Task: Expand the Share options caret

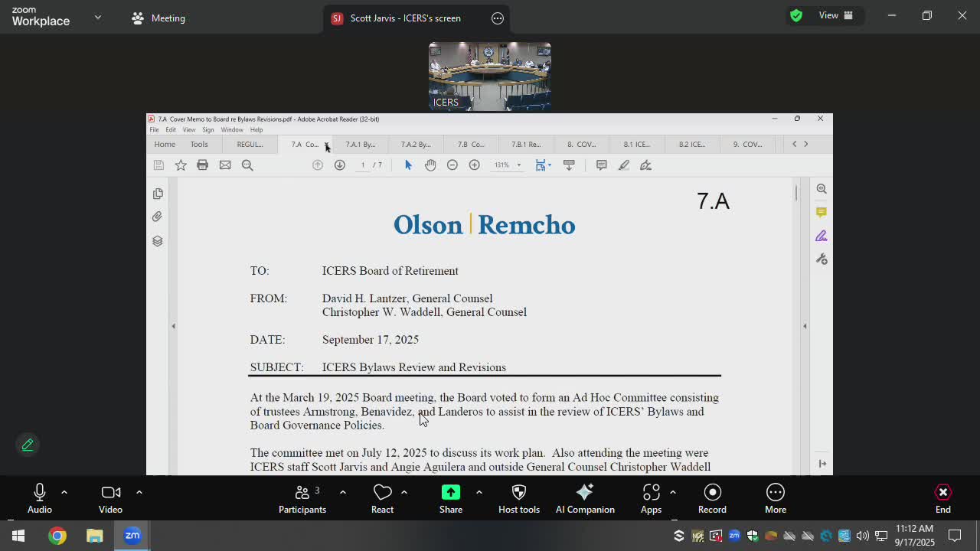Action: pyautogui.click(x=479, y=492)
